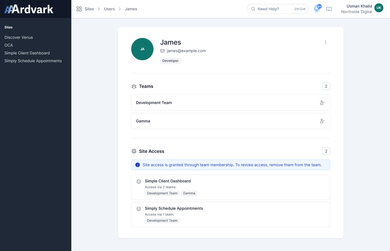
Task: Open the three-dot menu for James
Action: 326,42
